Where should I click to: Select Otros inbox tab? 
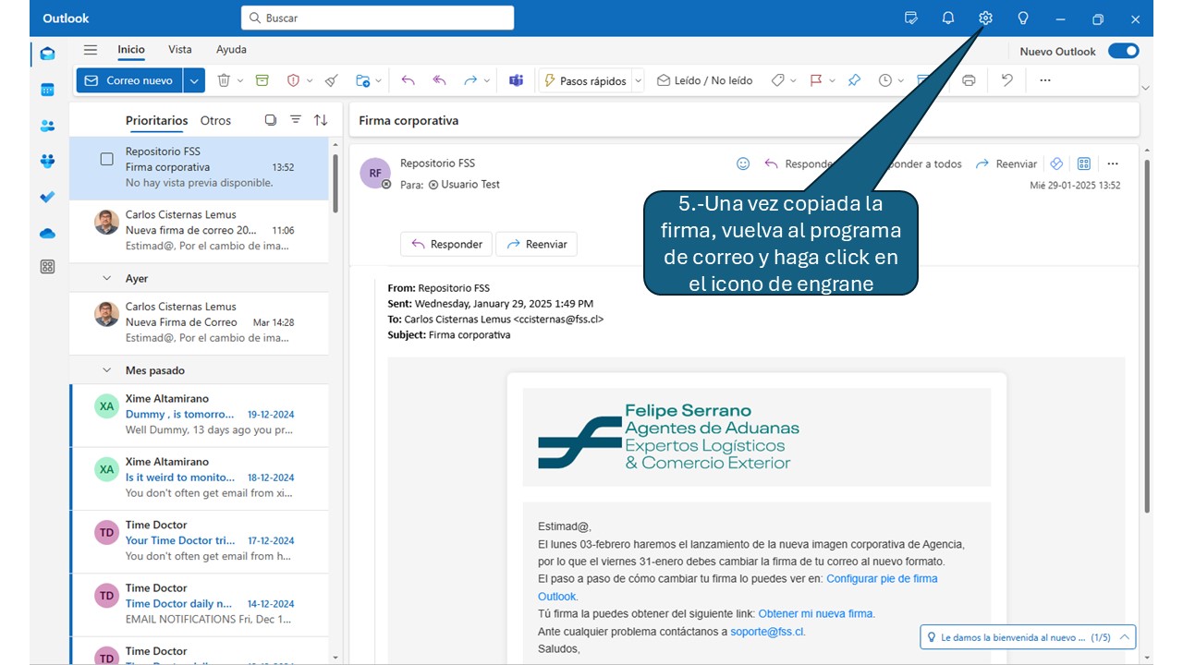click(215, 120)
